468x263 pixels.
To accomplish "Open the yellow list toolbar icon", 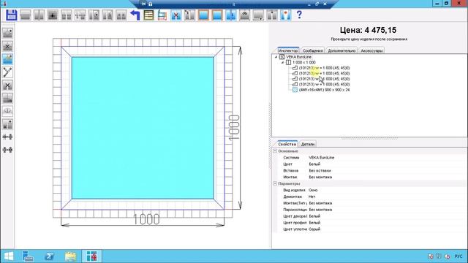I will tap(148, 15).
